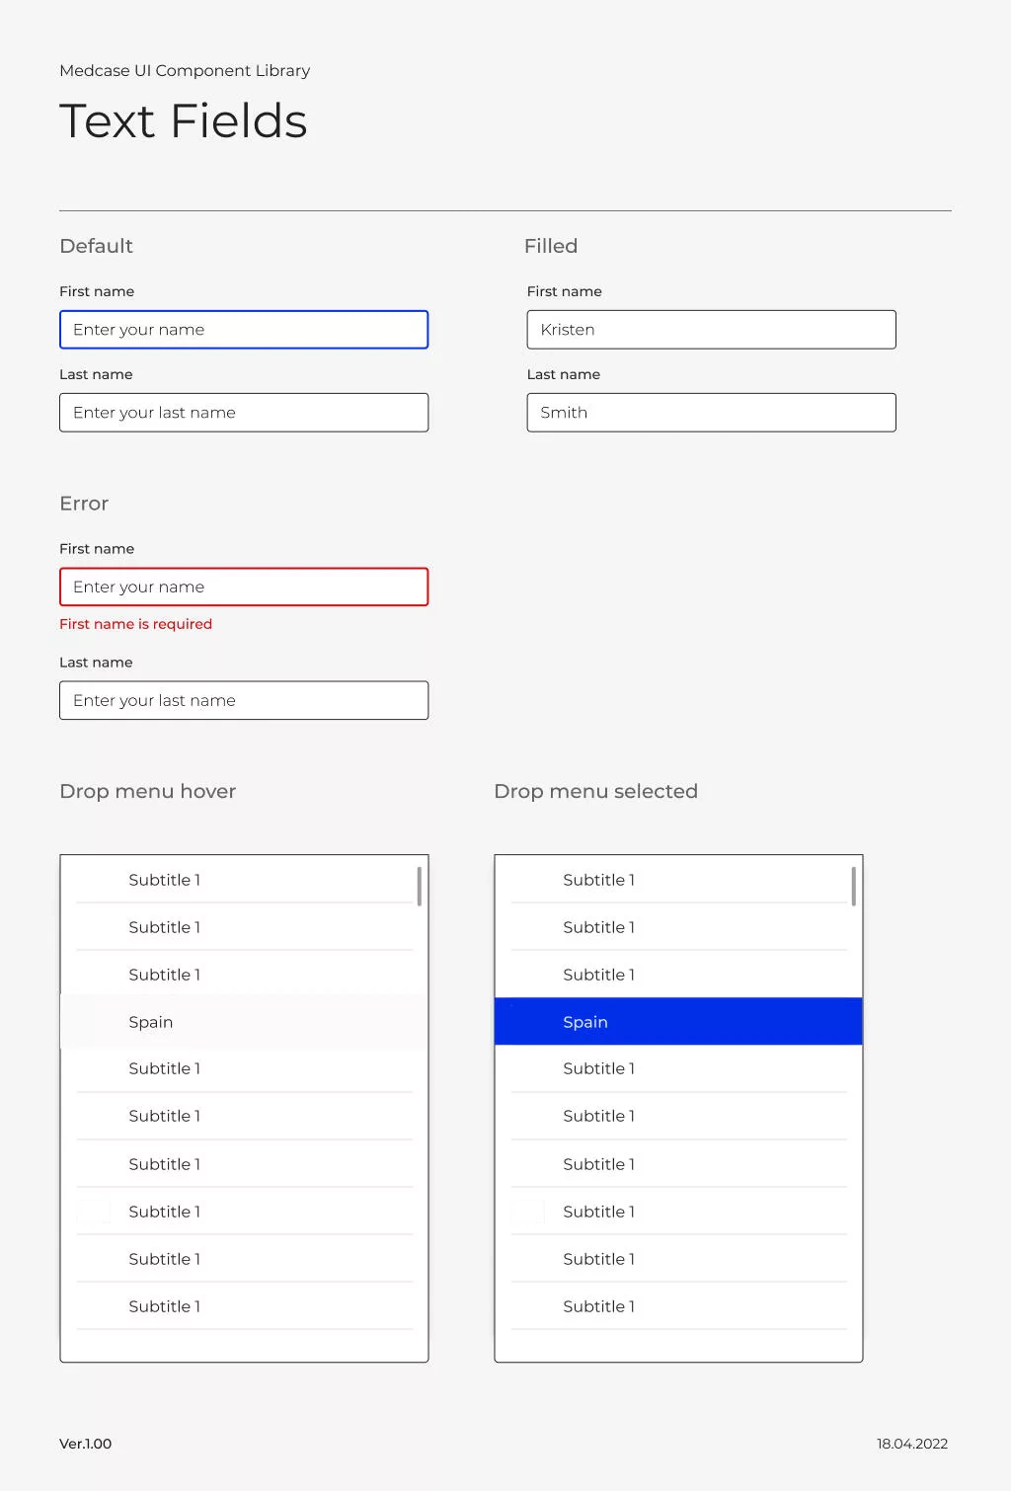Focus the red-outlined First name error field
The width and height of the screenshot is (1011, 1491).
[244, 587]
